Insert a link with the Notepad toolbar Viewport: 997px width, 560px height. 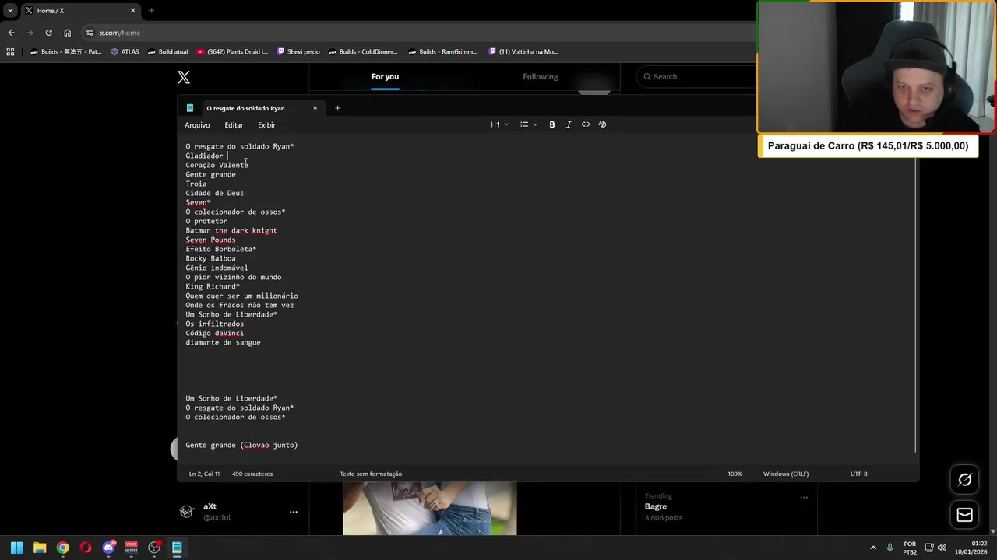pos(586,124)
